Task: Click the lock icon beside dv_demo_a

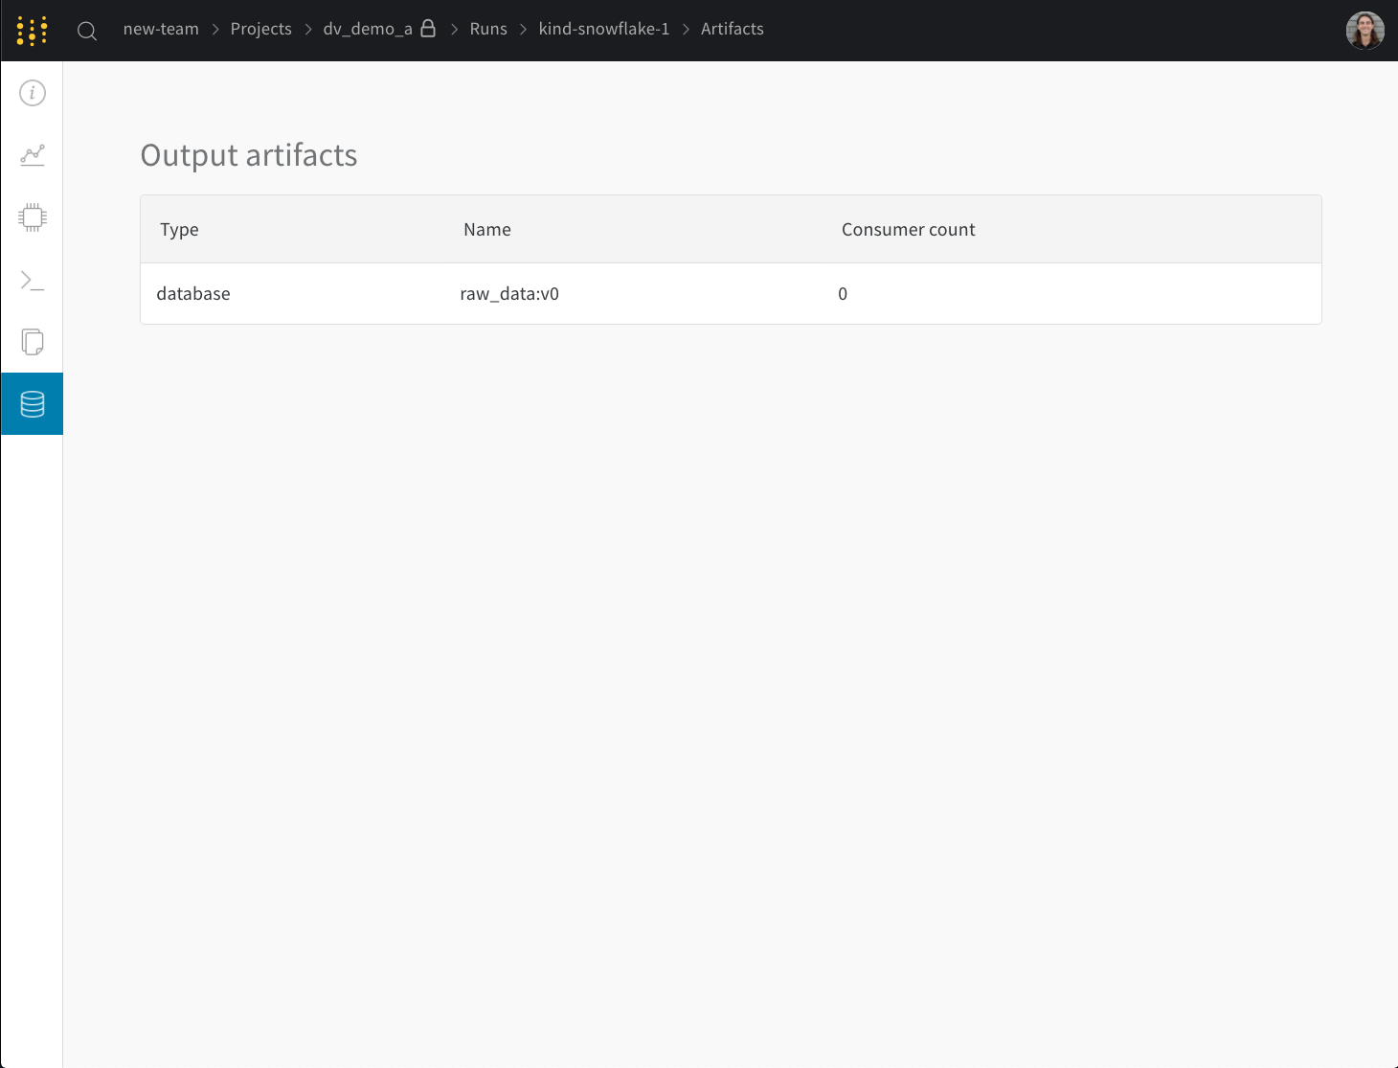Action: pos(428,28)
